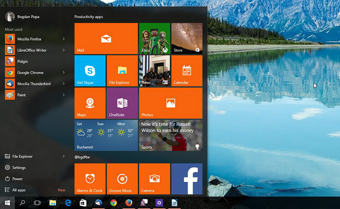This screenshot has height=209, width=340.
Task: Launch the Camera tile
Action: click(x=155, y=179)
